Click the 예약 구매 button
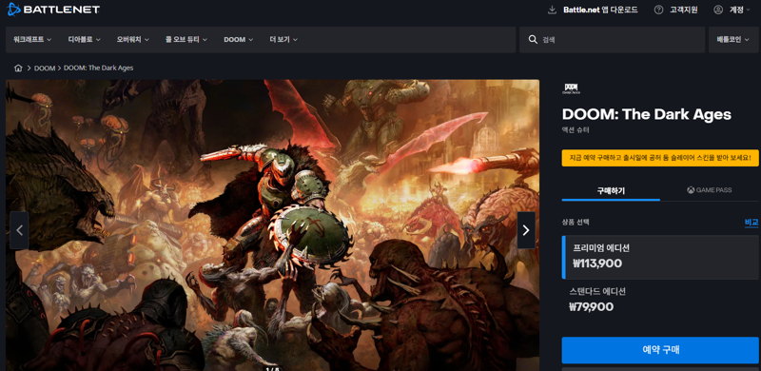Viewport: 761px width, 371px height. click(660, 350)
